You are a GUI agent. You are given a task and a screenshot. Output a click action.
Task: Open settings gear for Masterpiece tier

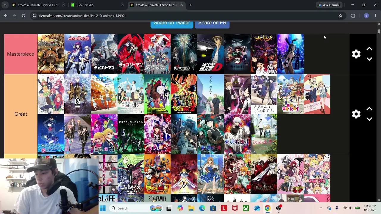click(x=356, y=54)
